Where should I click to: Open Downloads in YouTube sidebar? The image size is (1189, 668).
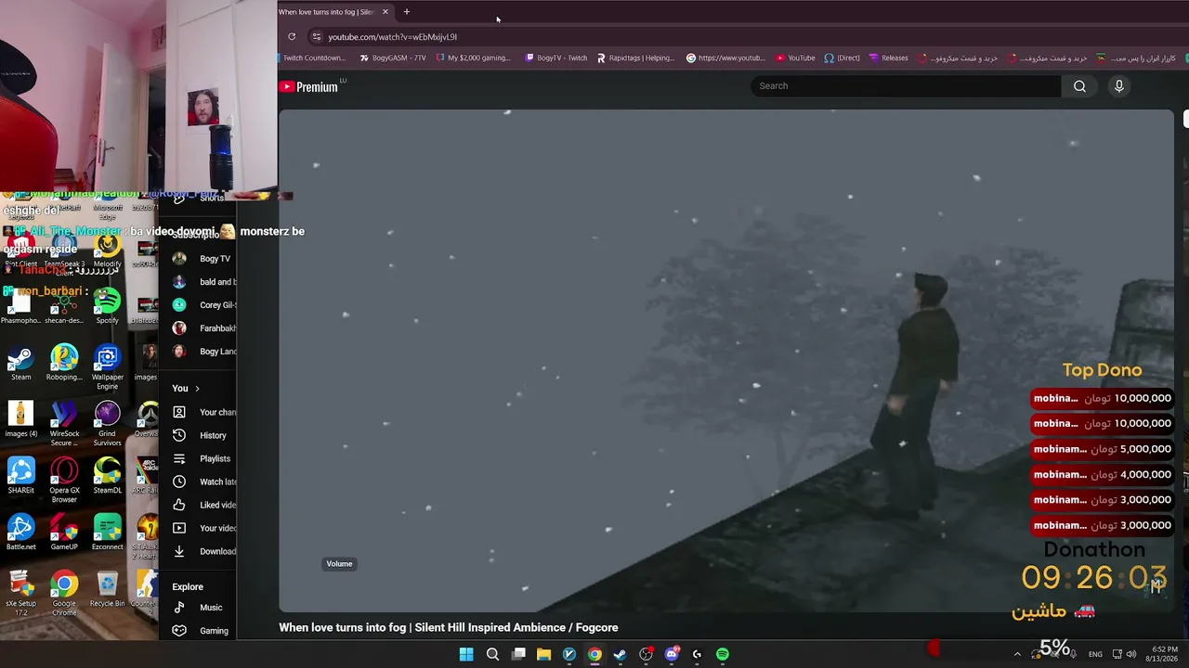click(204, 551)
